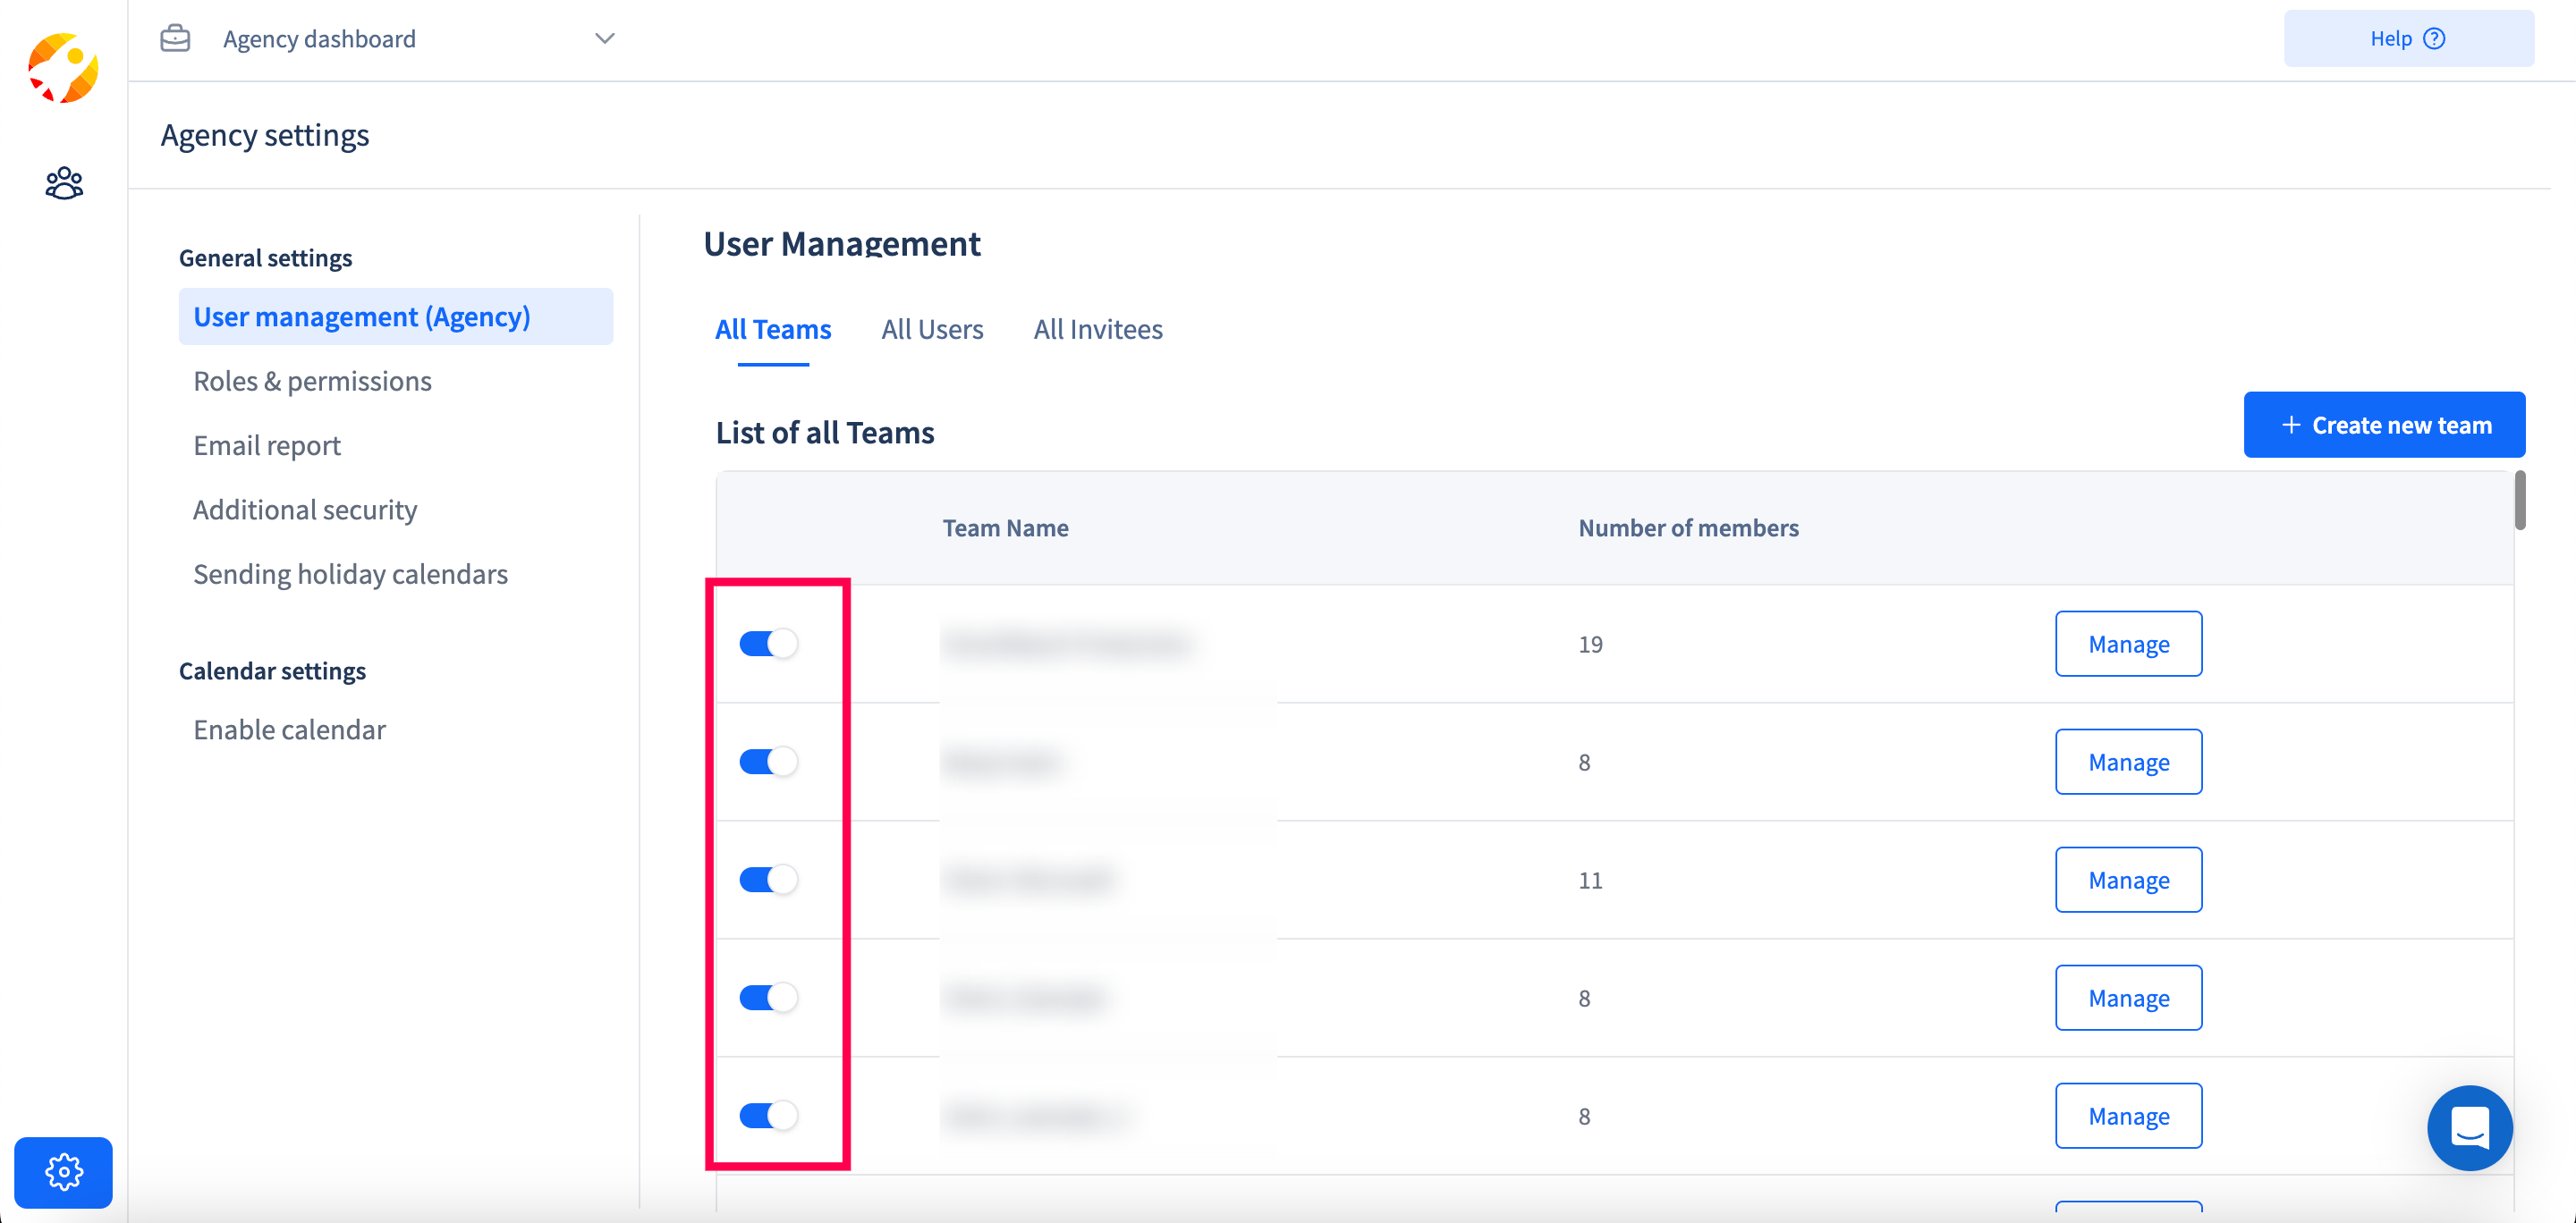2576x1223 pixels.
Task: Click the teams list scrollbar
Action: pos(2520,500)
